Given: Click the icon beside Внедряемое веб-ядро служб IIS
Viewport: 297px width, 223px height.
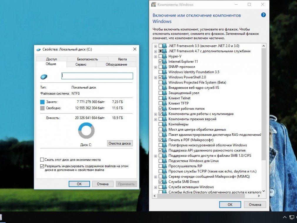Looking at the screenshot, I should (x=165, y=88).
